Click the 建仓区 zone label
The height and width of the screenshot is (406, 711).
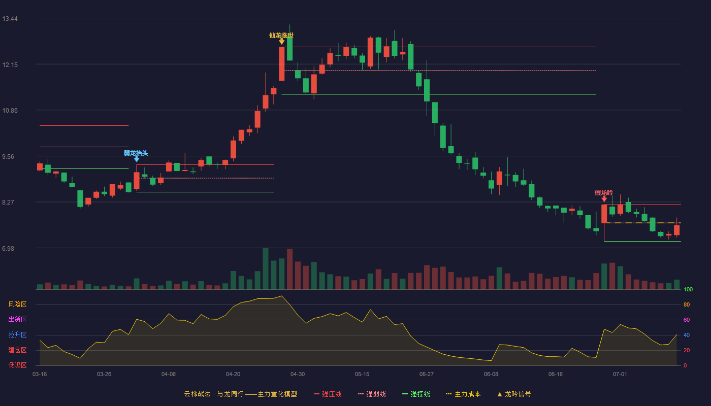[x=17, y=350]
